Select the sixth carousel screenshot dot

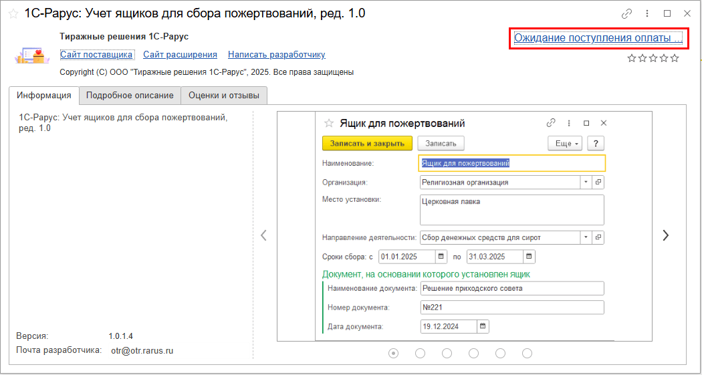coord(528,354)
